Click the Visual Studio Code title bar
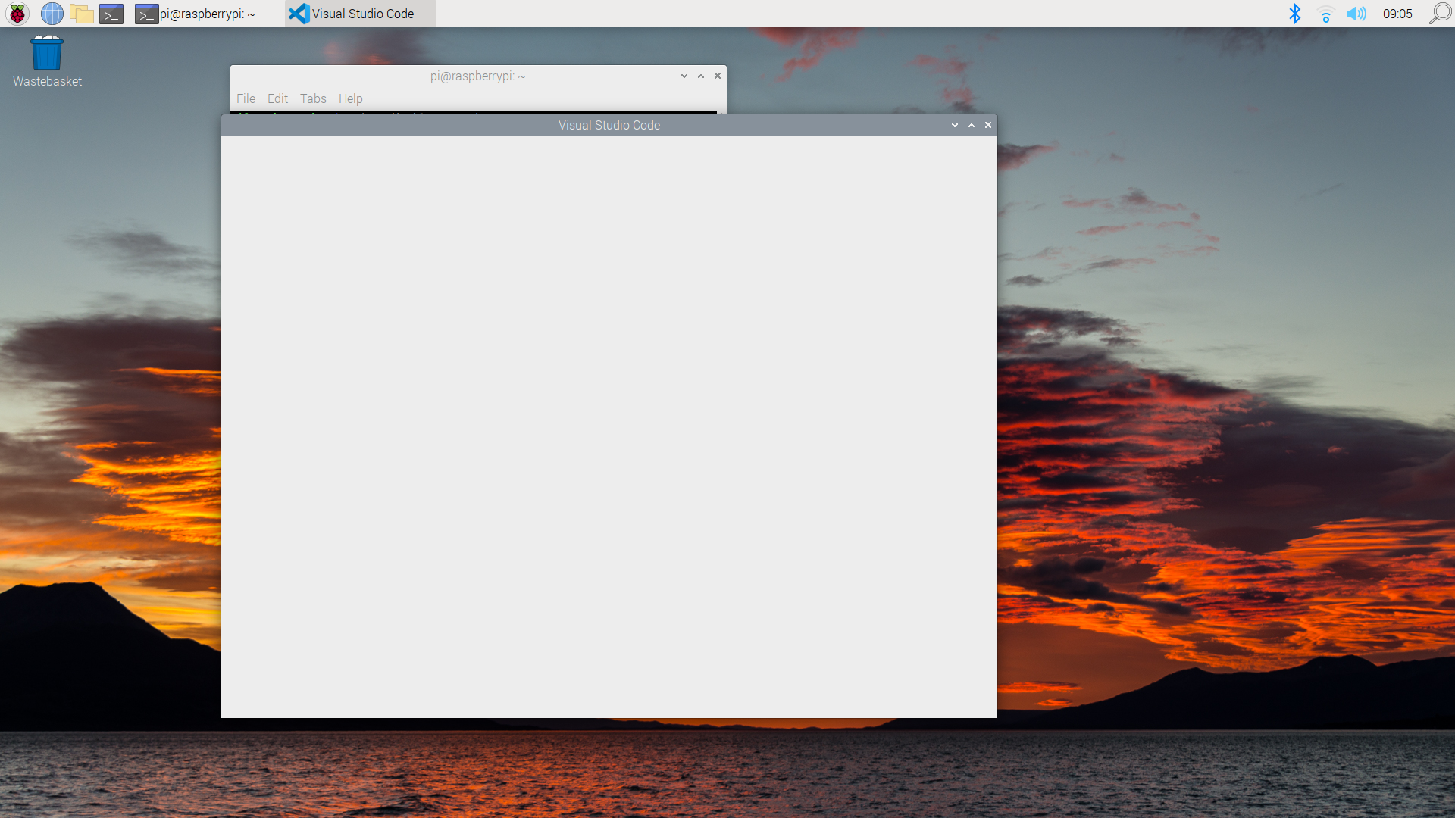 (x=609, y=125)
